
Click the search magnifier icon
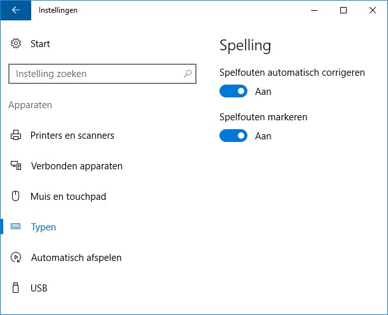click(188, 74)
